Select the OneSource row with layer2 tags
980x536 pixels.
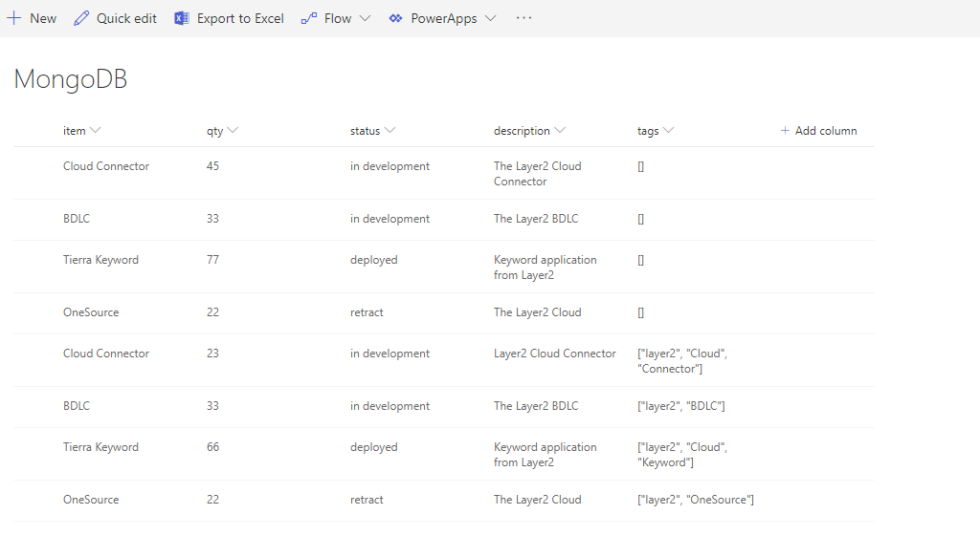pos(38,500)
